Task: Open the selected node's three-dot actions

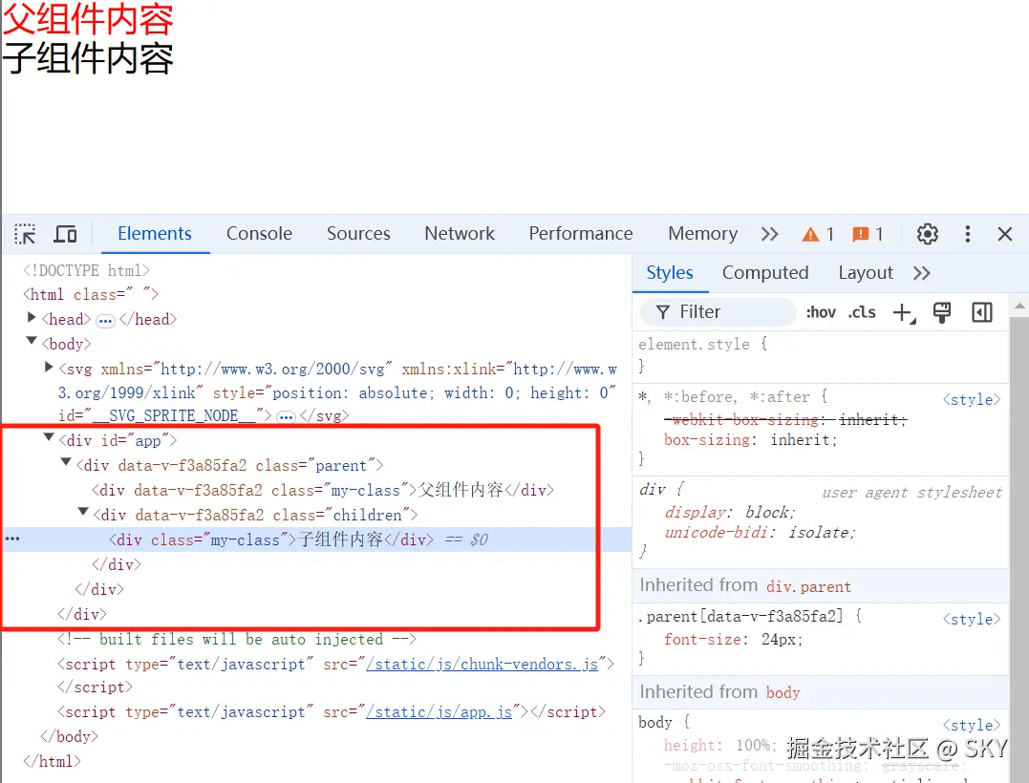Action: point(12,540)
